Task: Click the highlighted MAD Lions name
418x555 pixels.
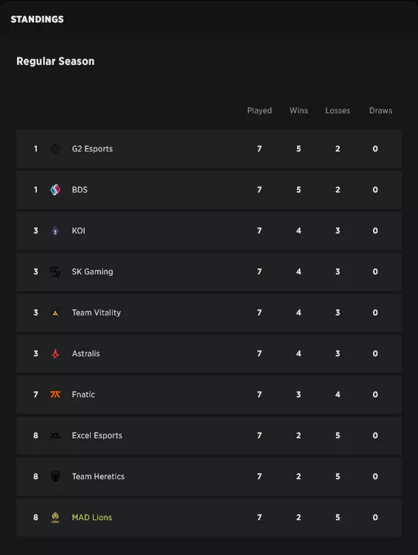Action: (92, 517)
